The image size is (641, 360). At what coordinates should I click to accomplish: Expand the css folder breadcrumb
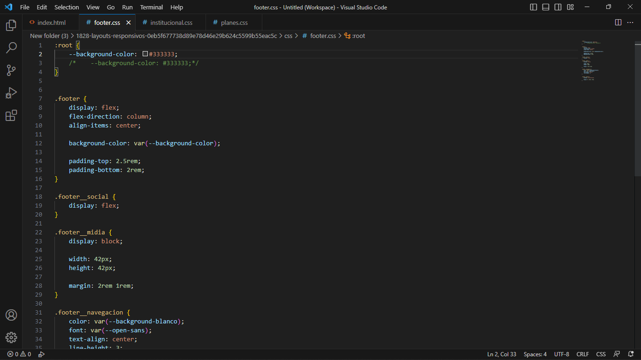tap(288, 36)
